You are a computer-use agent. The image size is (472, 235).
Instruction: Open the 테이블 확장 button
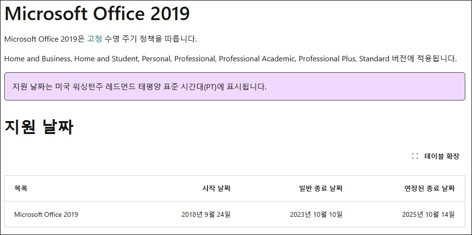436,156
